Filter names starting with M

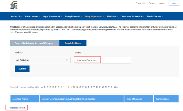click(x=74, y=87)
